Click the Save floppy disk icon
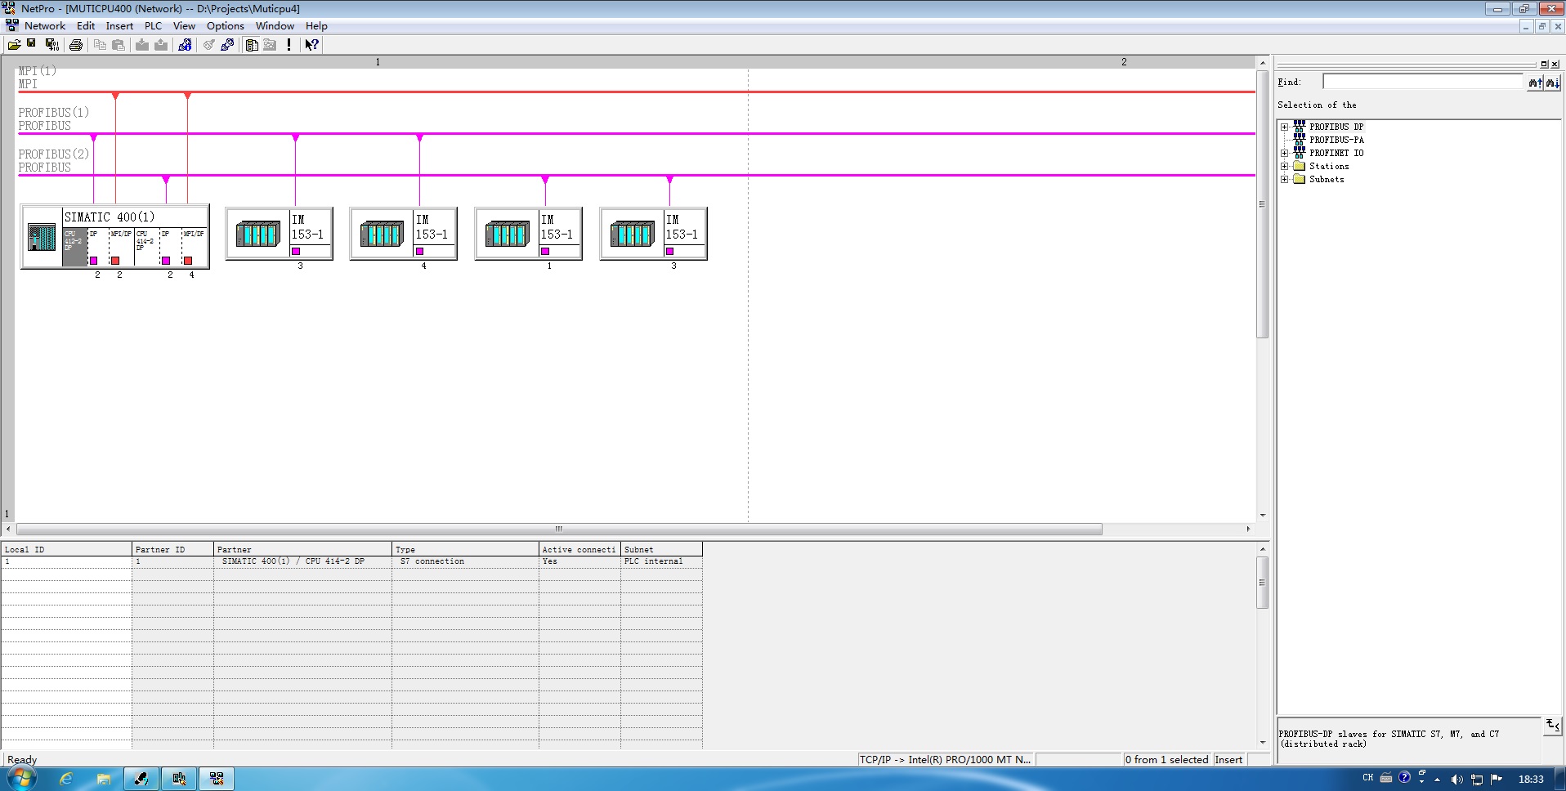Image resolution: width=1566 pixels, height=791 pixels. (x=32, y=45)
